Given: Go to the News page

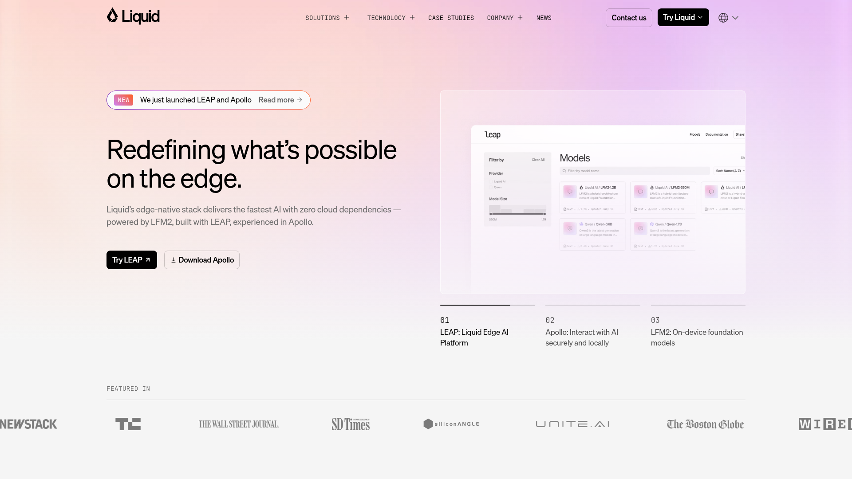Looking at the screenshot, I should pos(544,18).
